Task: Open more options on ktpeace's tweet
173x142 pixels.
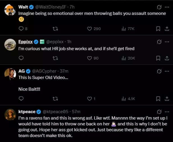Action: [x=167, y=111]
